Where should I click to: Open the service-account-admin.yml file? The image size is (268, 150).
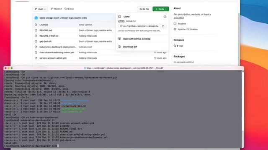pos(53,58)
